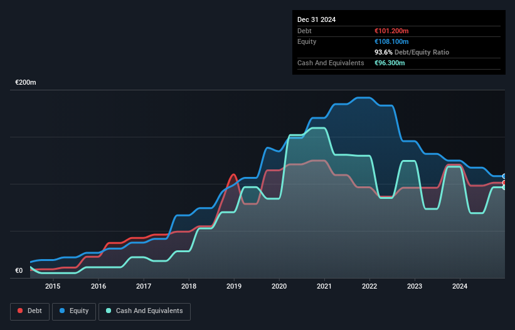Select the red Debt endpoint marker
Screen dimensions: 515x330
[504, 183]
